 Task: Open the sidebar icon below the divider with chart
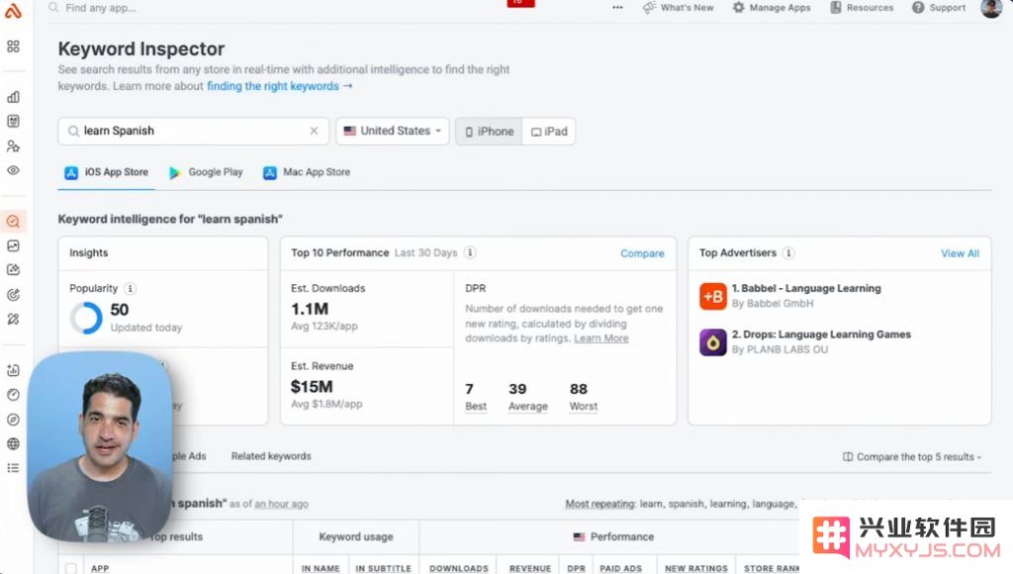point(13,370)
